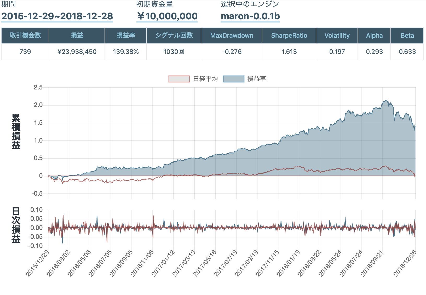This screenshot has width=426, height=295.
Task: Click the 2017/01/12 x-axis date label
Action: 163,263
